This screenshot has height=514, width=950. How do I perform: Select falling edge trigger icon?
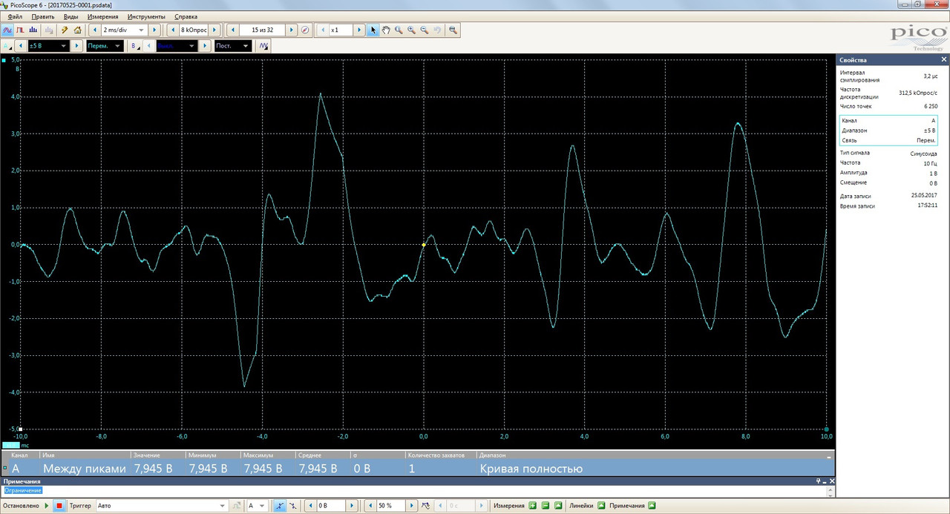tap(292, 506)
